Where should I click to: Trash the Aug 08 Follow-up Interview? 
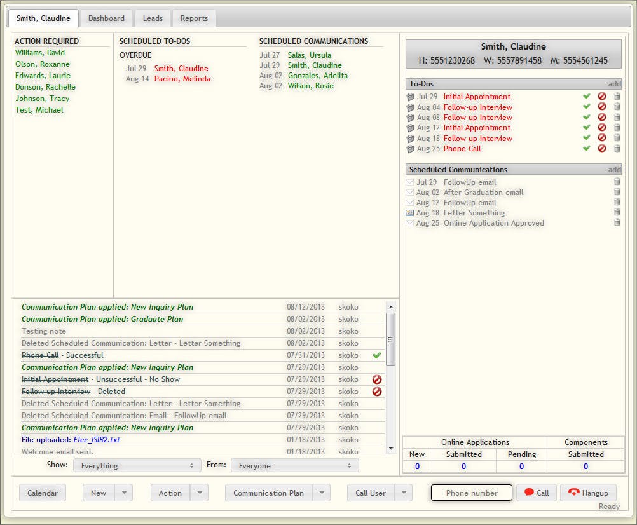[x=617, y=117]
